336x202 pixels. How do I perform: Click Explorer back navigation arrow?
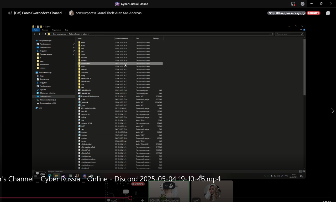35,34
